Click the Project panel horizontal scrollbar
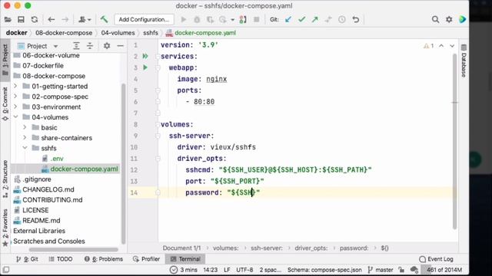492x276 pixels. click(74, 250)
